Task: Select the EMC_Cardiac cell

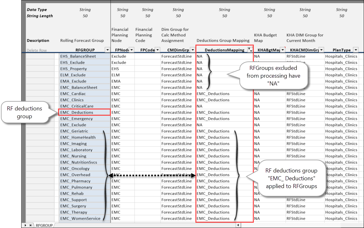Action: 84,94
